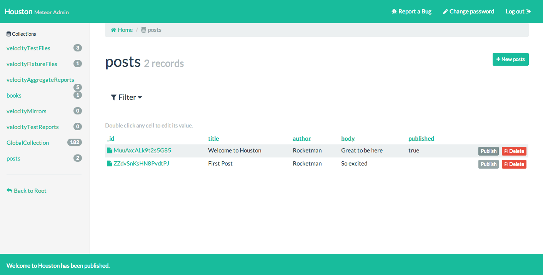Delete the First Post record
The height and width of the screenshot is (275, 543).
click(514, 164)
